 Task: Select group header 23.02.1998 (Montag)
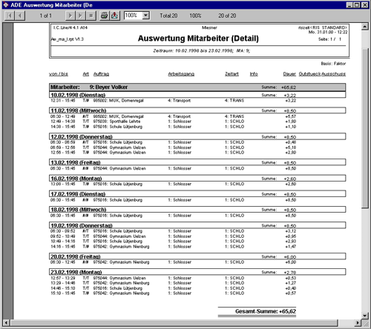click(197, 272)
